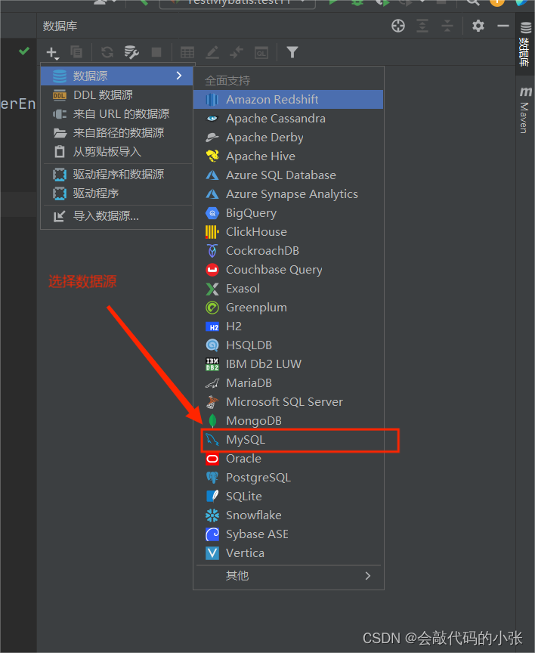
Task: Open 驱动程序和数据源 menu item
Action: click(117, 174)
